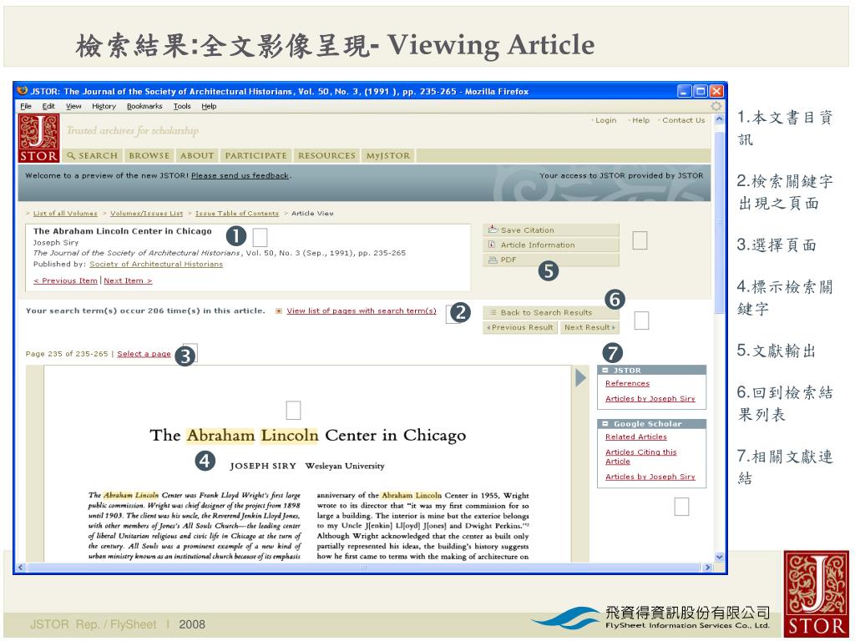Viewport: 855px width, 641px height.
Task: Go to Next Result
Action: coord(589,327)
